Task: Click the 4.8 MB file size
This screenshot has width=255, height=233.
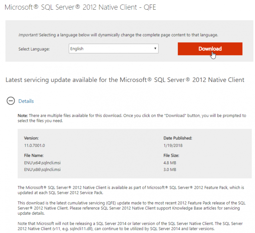Action: (x=170, y=163)
